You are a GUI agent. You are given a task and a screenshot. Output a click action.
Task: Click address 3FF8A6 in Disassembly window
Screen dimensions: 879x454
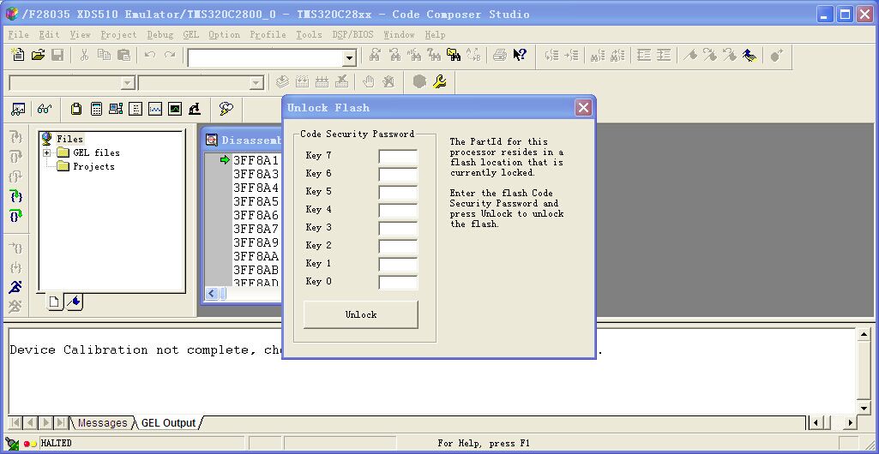[256, 215]
